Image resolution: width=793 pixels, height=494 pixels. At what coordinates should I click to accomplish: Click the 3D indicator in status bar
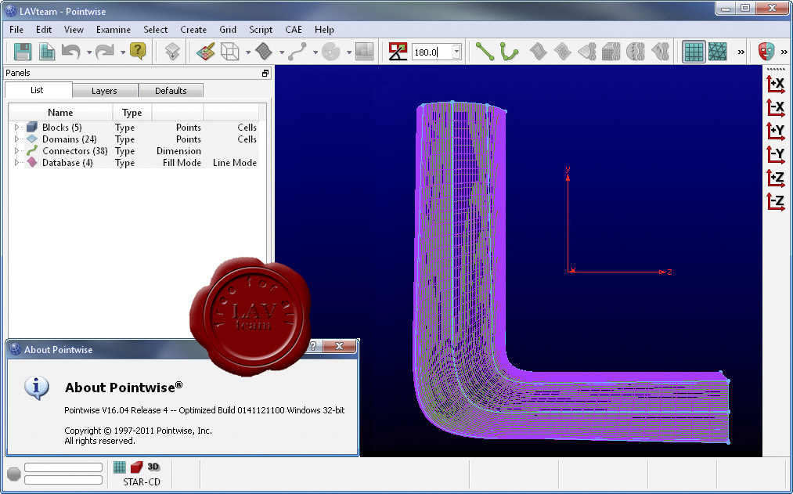[x=153, y=467]
